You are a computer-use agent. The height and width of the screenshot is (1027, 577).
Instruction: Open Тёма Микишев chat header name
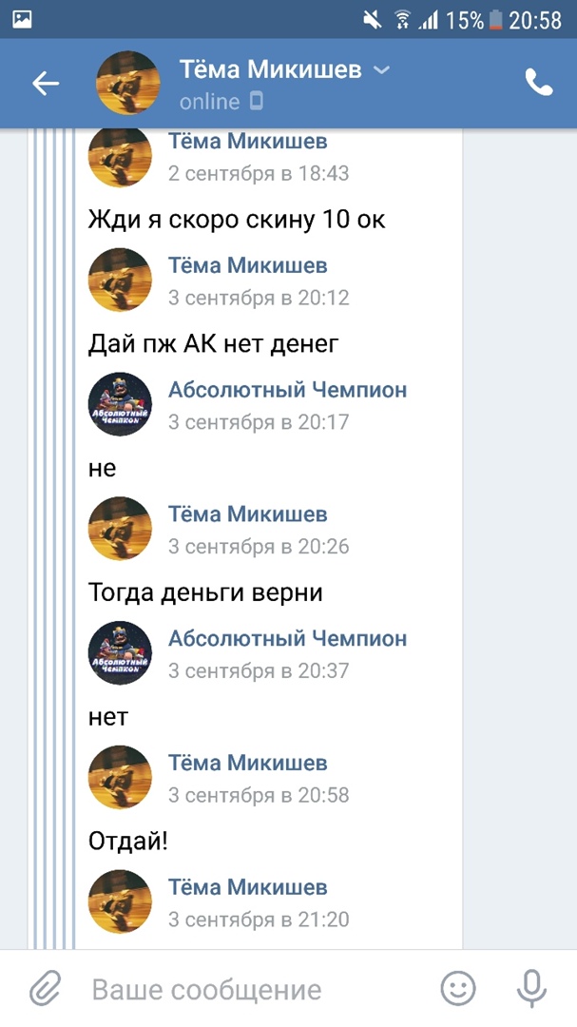[272, 69]
